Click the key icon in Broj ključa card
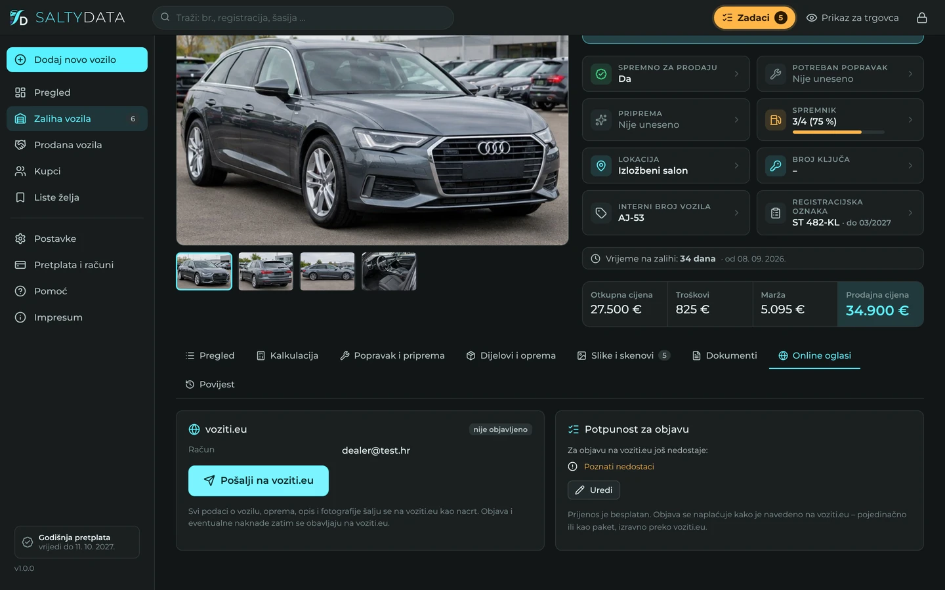The width and height of the screenshot is (945, 590). point(776,166)
